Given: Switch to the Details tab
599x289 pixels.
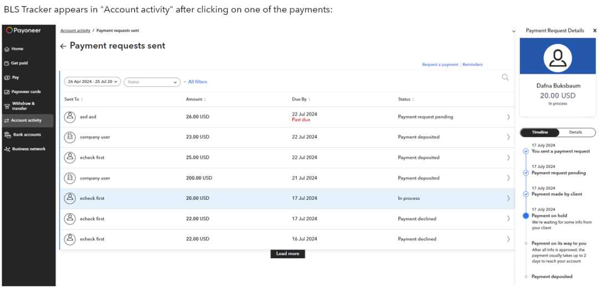Looking at the screenshot, I should point(576,132).
